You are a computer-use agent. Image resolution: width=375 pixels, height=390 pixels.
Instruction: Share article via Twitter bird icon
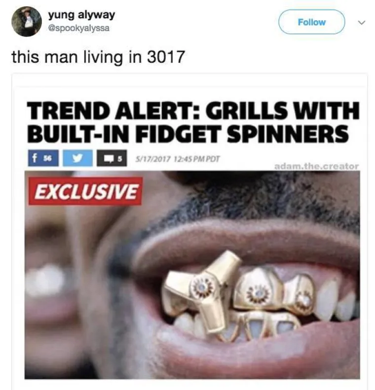[x=77, y=158]
